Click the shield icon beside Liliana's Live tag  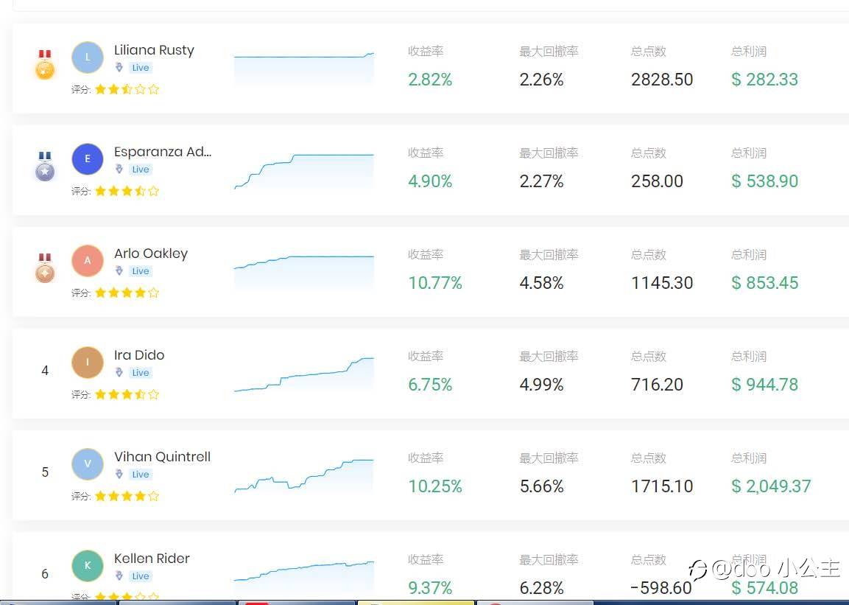click(x=119, y=67)
